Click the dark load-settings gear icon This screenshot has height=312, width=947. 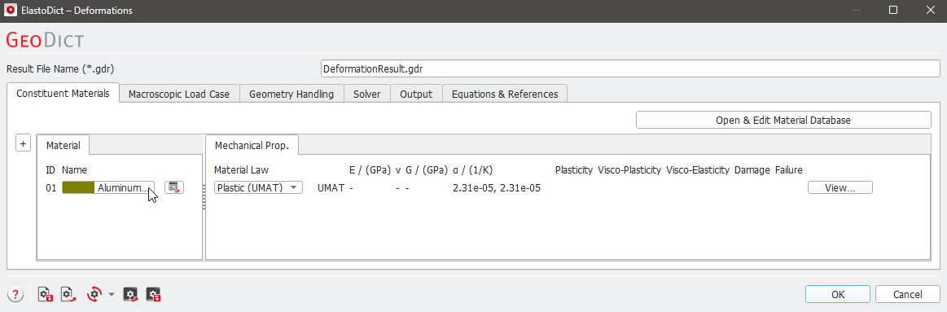pos(130,294)
